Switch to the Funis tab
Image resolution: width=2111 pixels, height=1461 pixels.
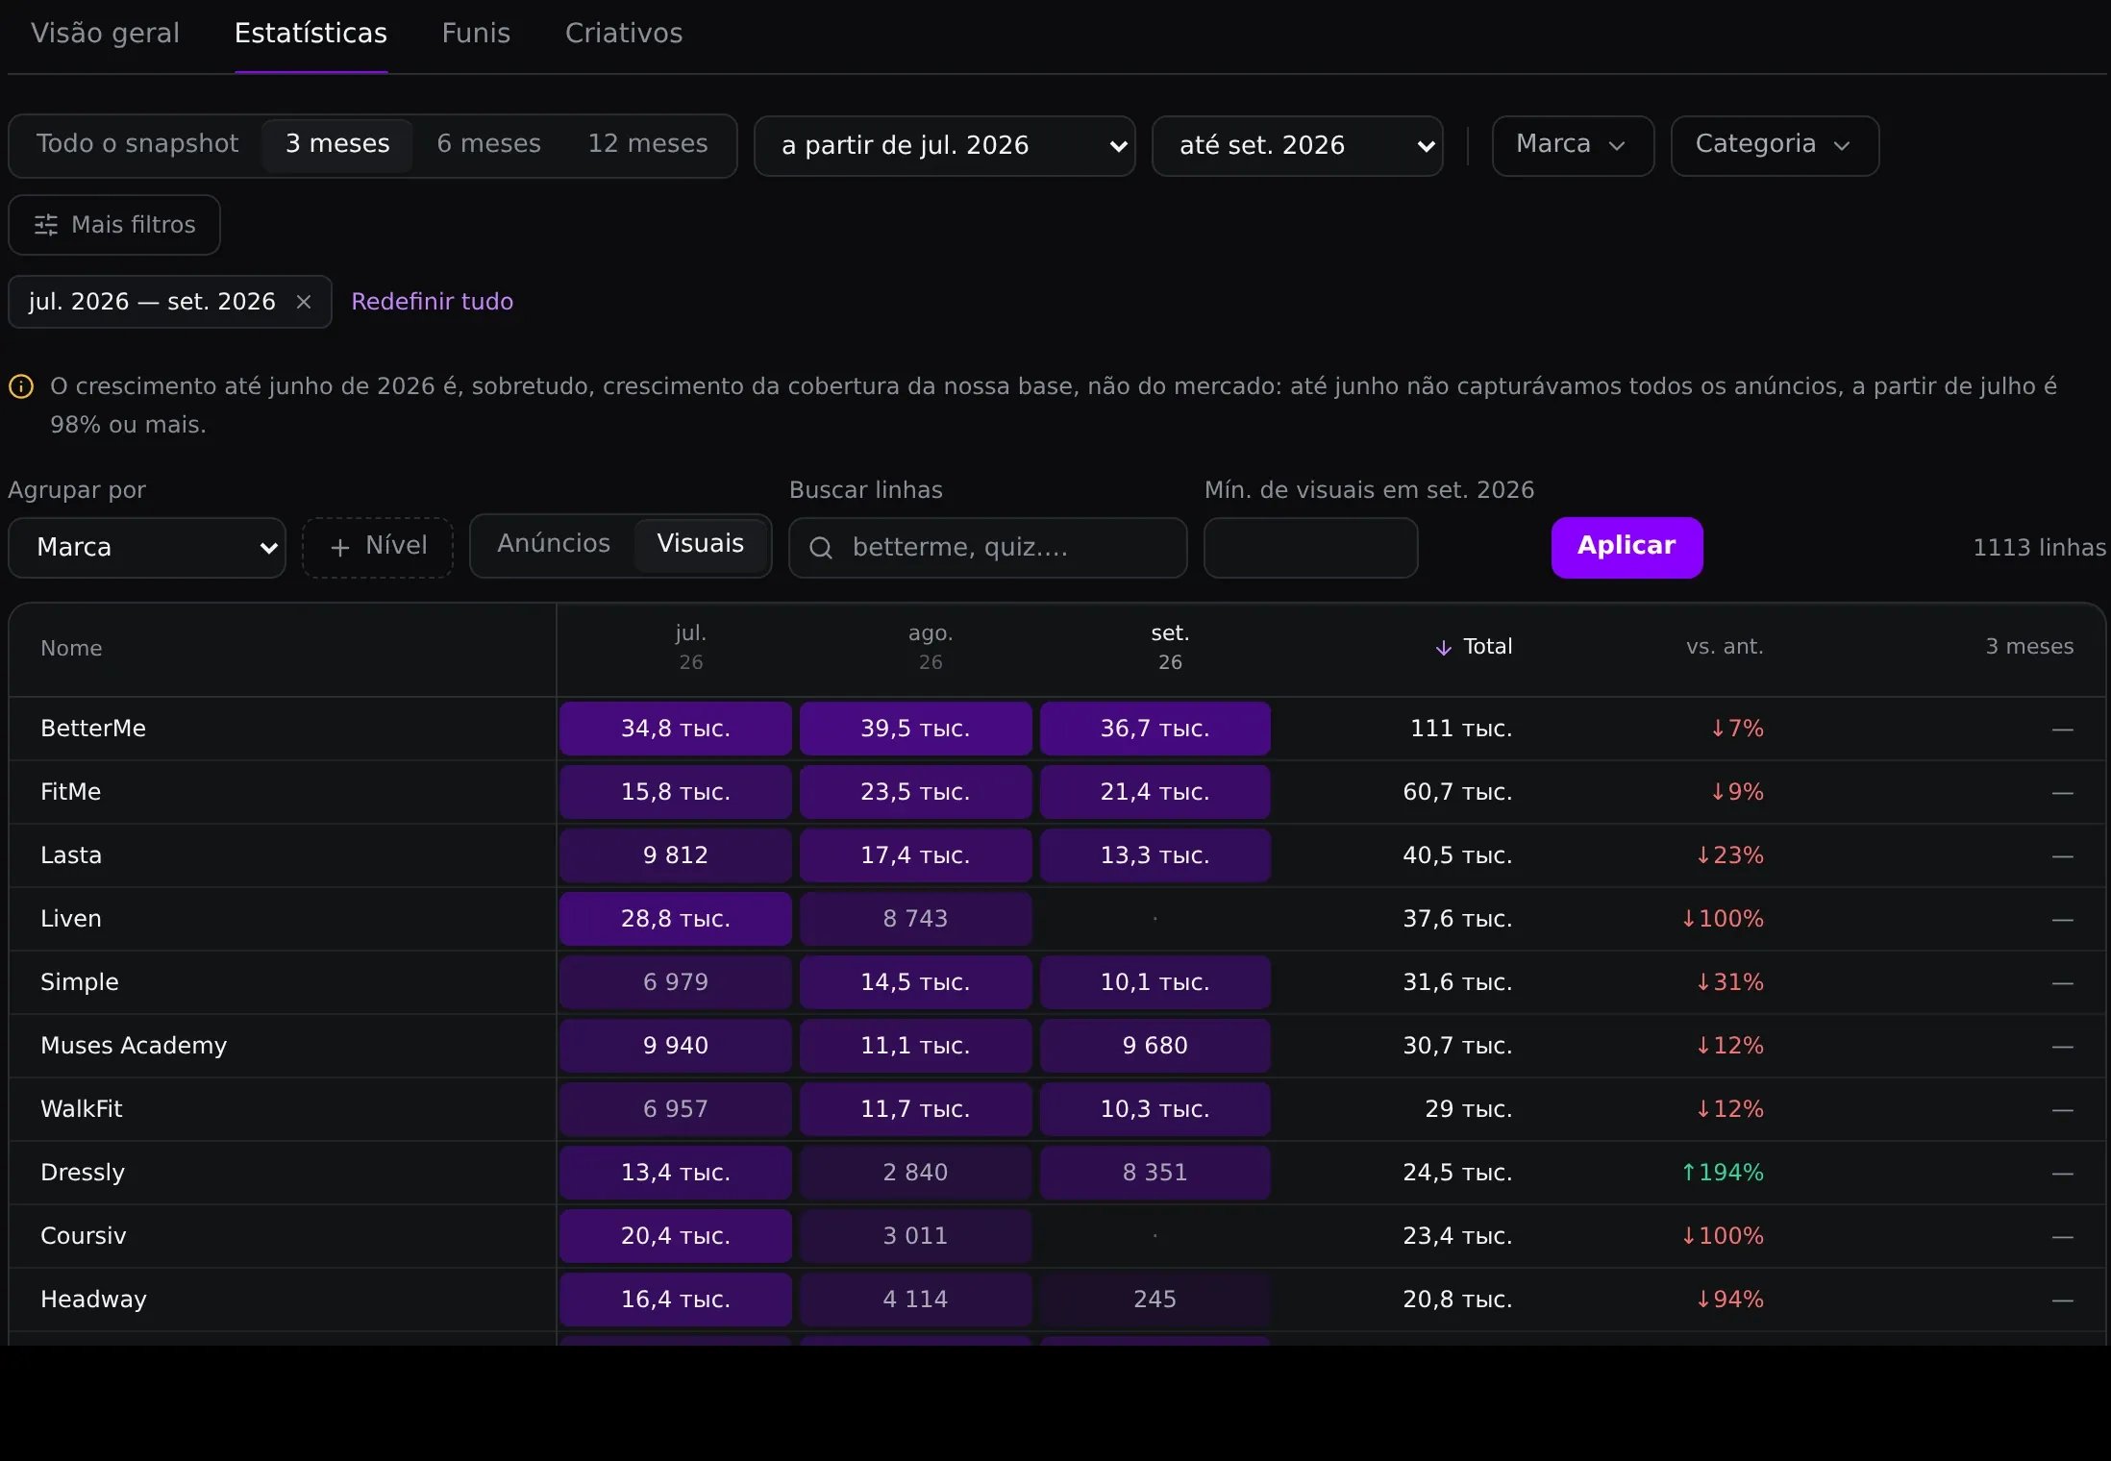point(476,34)
